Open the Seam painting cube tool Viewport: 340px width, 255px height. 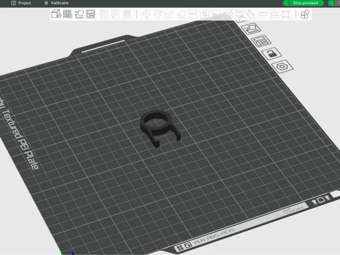pyautogui.click(x=228, y=14)
